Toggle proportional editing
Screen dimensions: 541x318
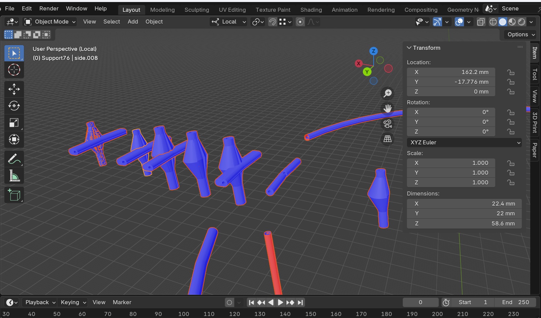(x=300, y=22)
